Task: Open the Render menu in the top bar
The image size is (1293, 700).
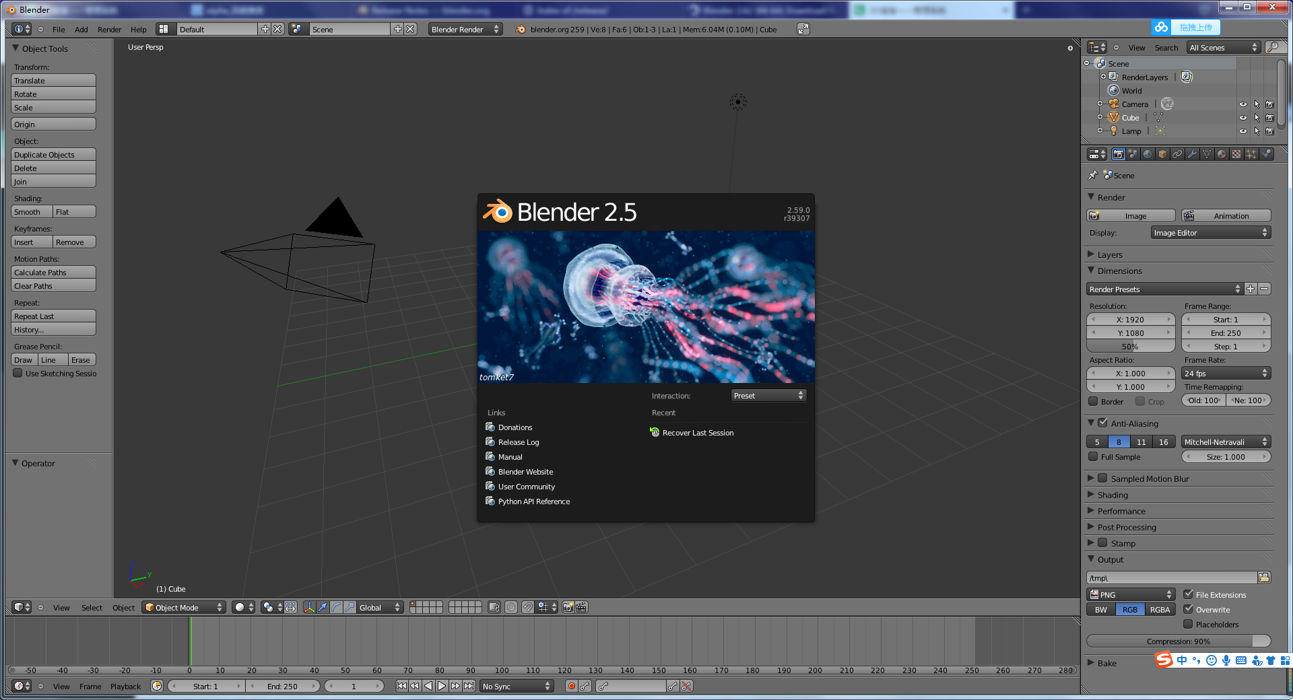Action: pyautogui.click(x=109, y=29)
